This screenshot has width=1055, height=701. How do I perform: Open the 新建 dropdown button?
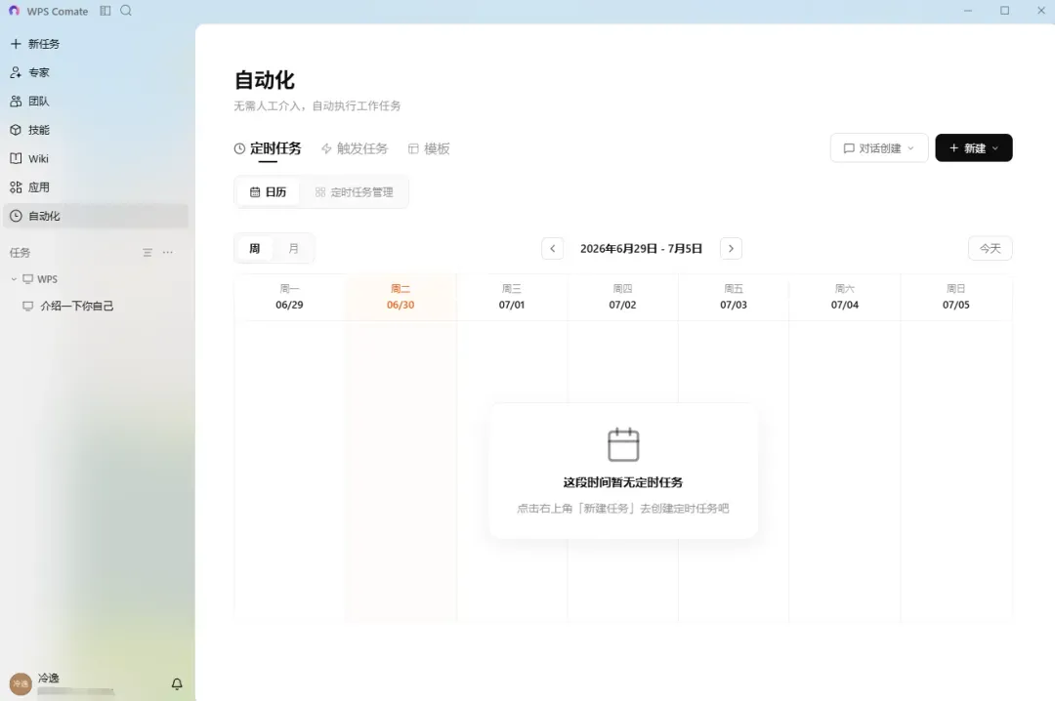[974, 148]
